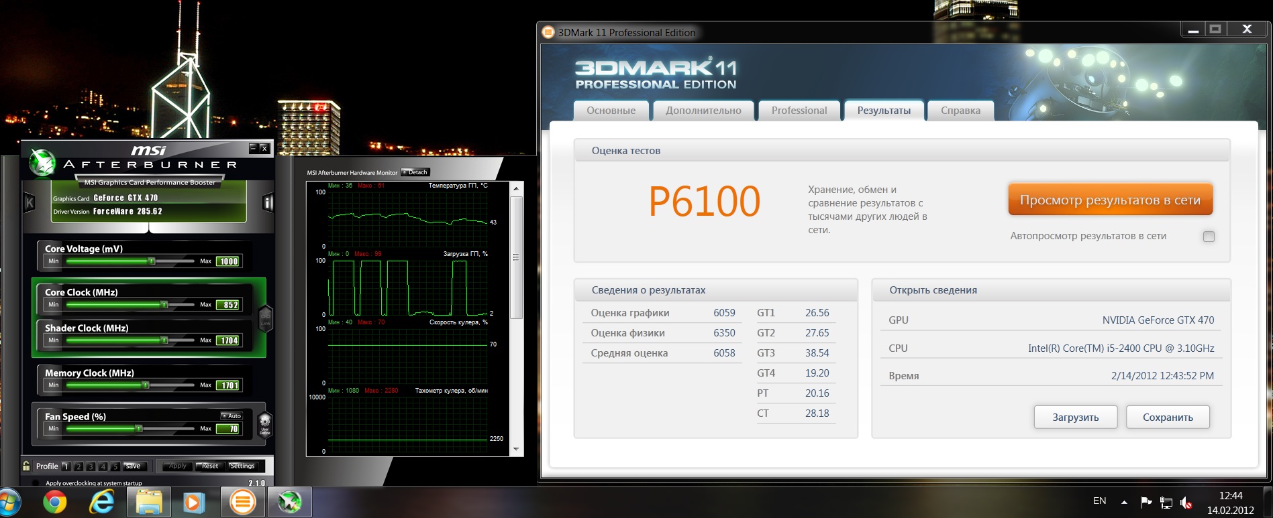
Task: Detach the Afterburner Hardware Monitor
Action: (x=415, y=172)
